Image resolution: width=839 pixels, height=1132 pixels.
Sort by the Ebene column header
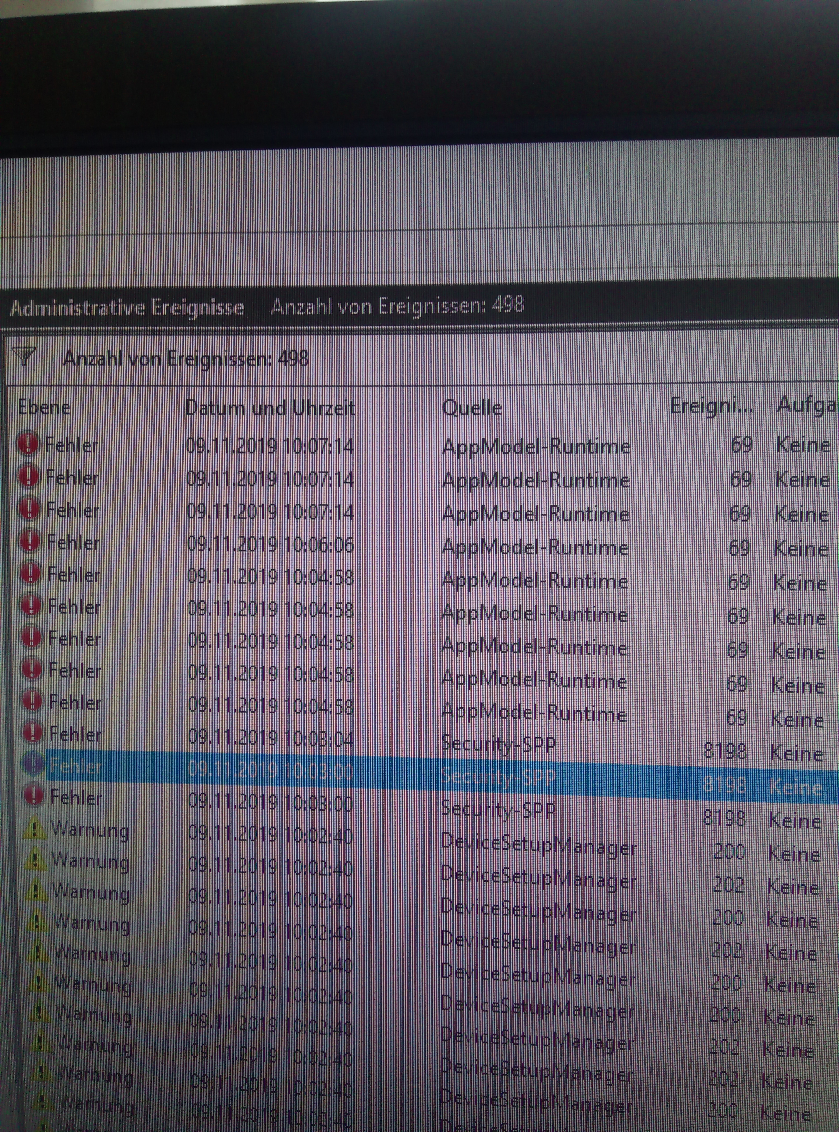tap(44, 408)
